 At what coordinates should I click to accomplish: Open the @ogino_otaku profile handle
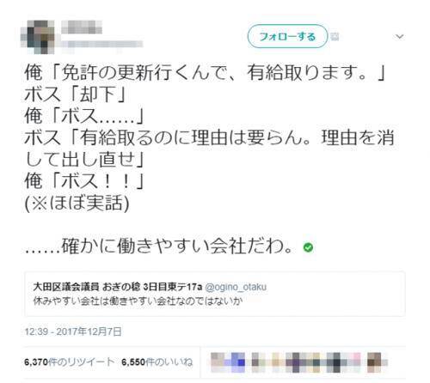(236, 287)
